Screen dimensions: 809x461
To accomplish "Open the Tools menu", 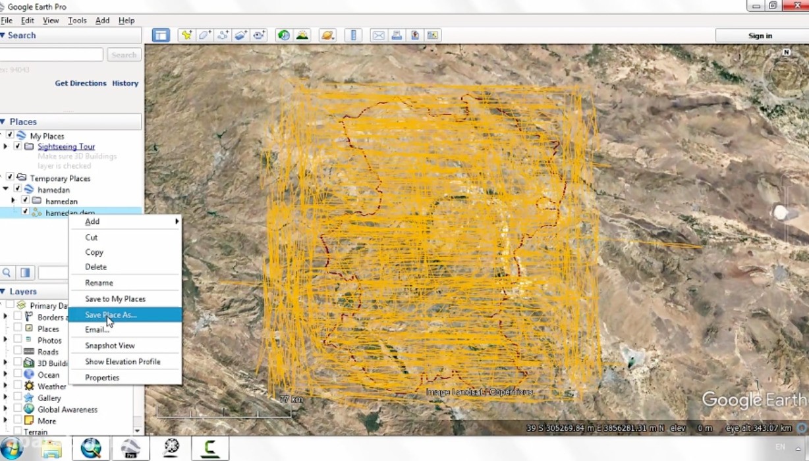I will (x=77, y=20).
